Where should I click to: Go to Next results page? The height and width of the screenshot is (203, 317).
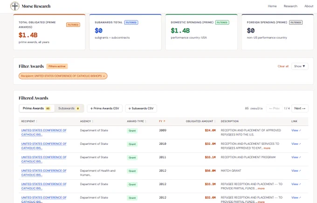pyautogui.click(x=300, y=108)
